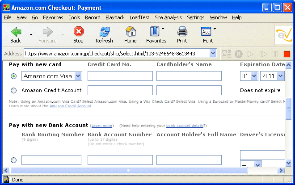Open the Driver's License state dropdown
Screen dimensions: 295x185
pyautogui.click(x=258, y=164)
